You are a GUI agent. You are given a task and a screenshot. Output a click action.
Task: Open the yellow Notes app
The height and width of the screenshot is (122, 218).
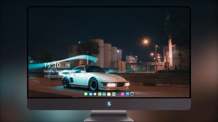coord(109,94)
